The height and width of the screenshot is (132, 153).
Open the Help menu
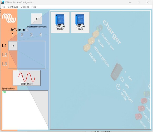click(34, 7)
